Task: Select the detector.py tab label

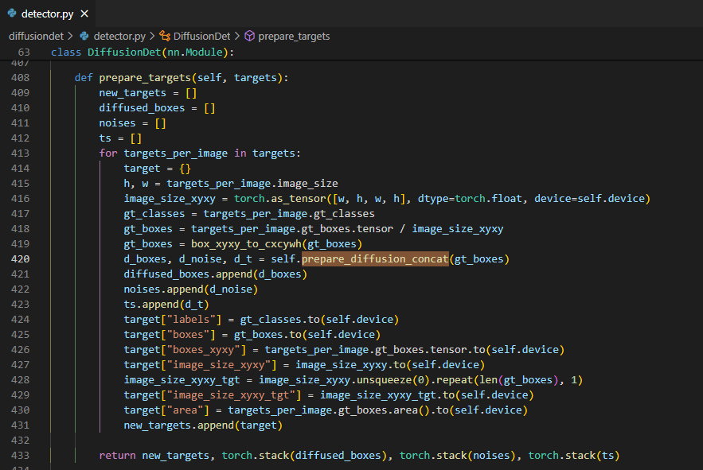Action: click(x=48, y=14)
